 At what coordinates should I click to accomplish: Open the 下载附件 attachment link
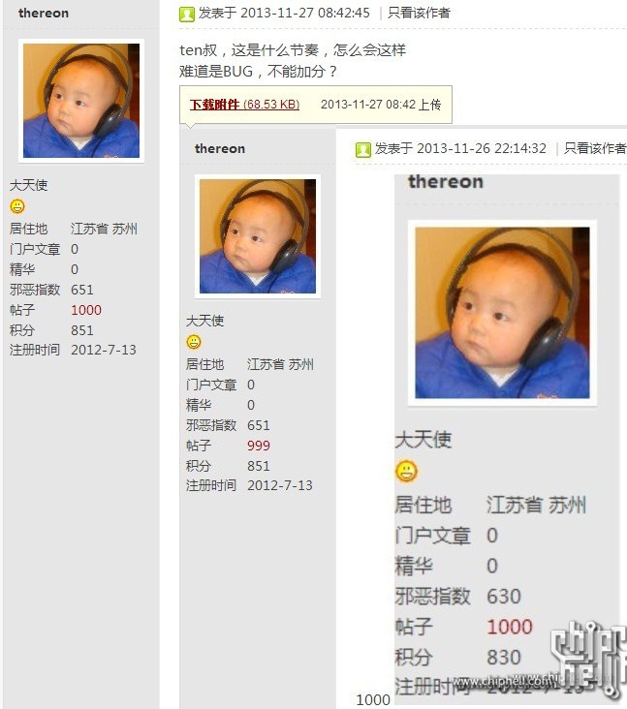click(x=244, y=105)
